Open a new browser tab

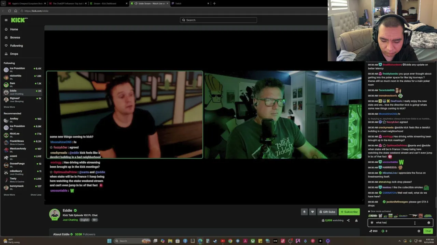coord(214,3)
